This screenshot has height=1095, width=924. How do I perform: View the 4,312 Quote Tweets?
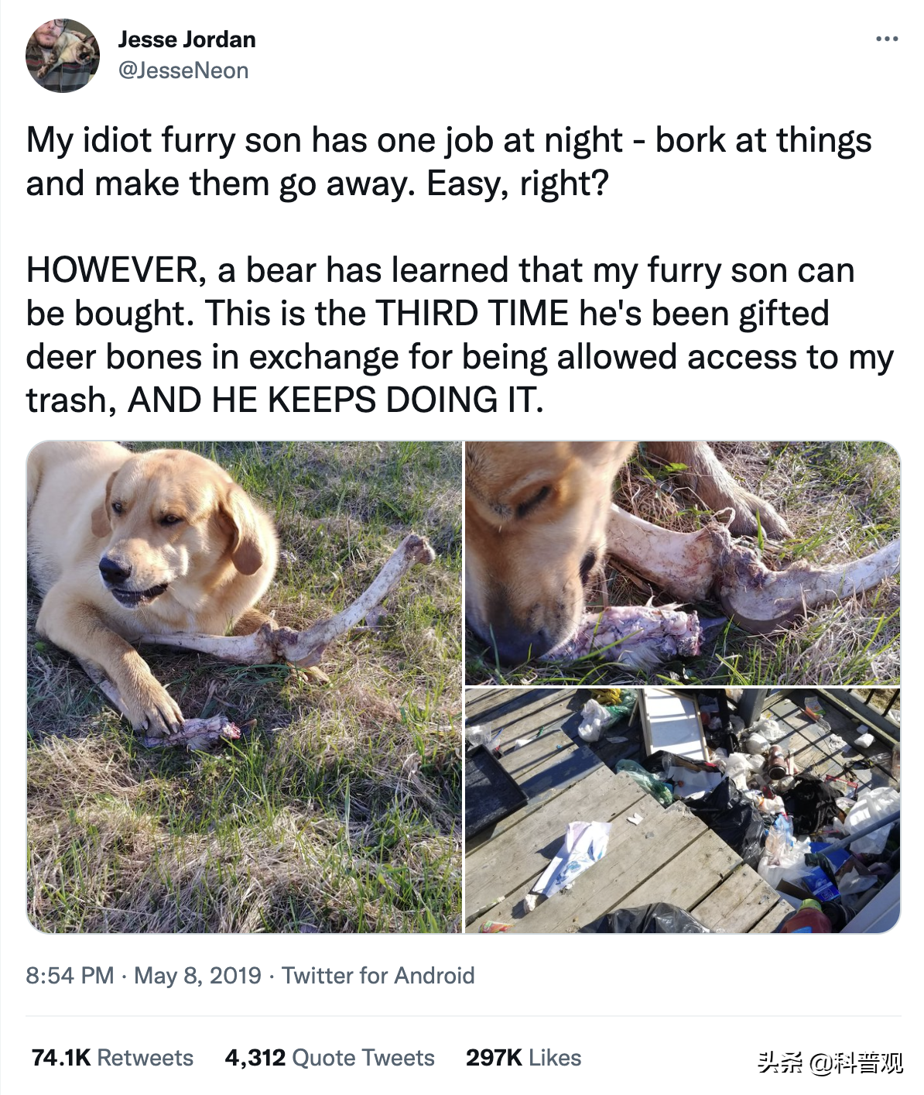click(x=330, y=1058)
